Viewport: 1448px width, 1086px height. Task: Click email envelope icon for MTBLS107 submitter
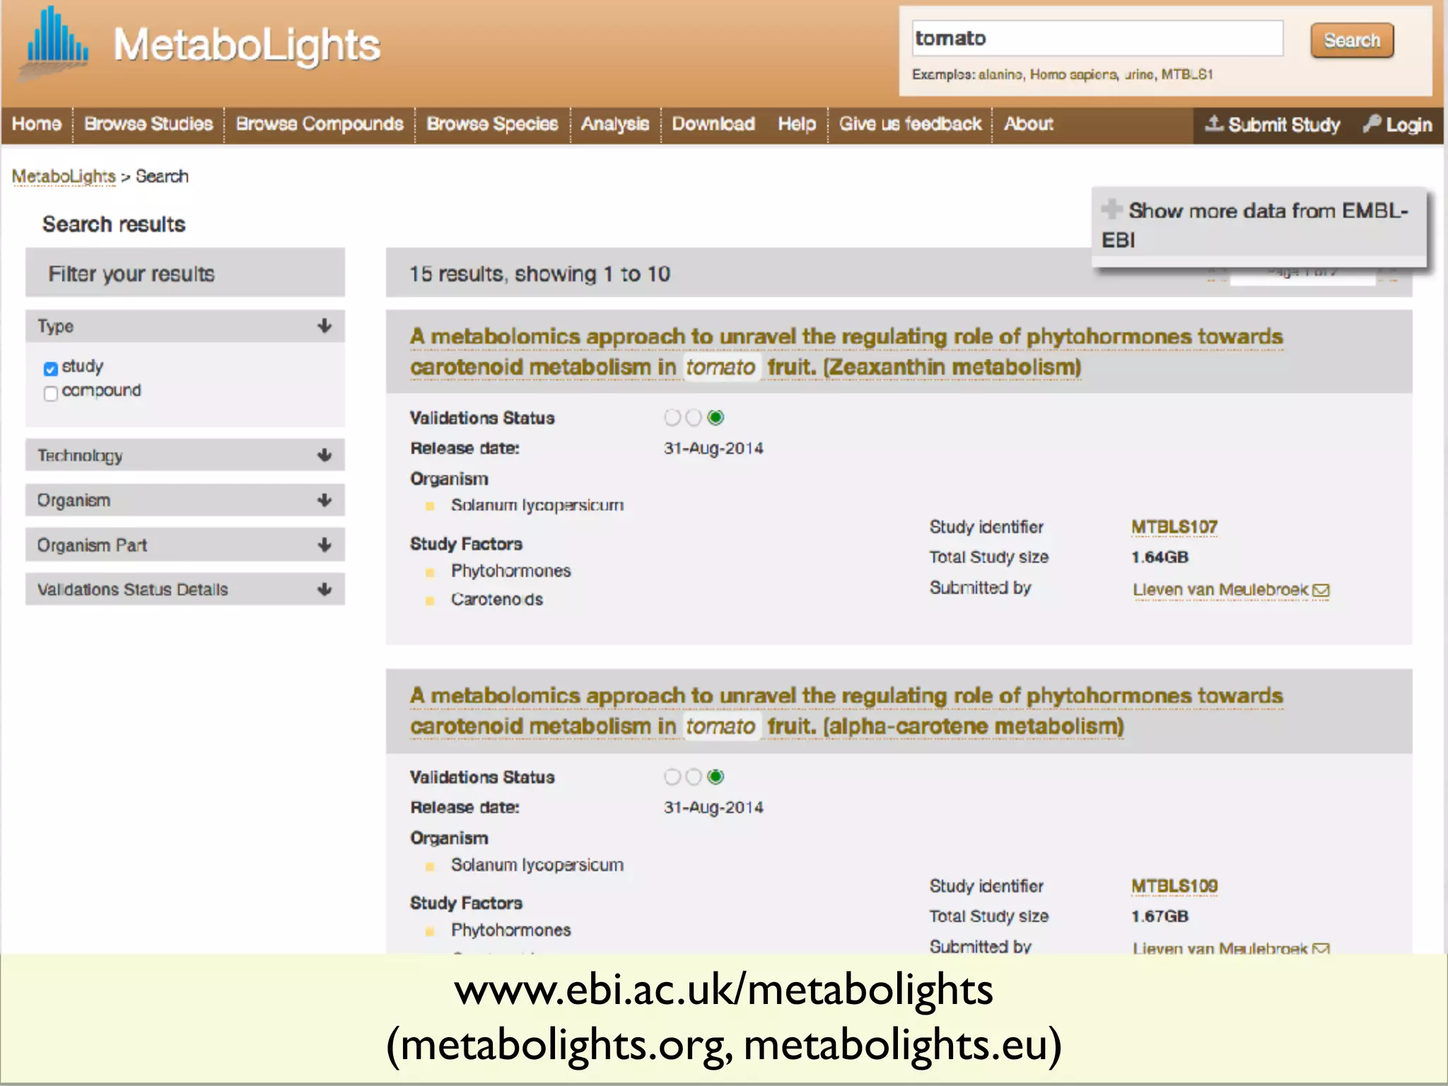[x=1321, y=590]
